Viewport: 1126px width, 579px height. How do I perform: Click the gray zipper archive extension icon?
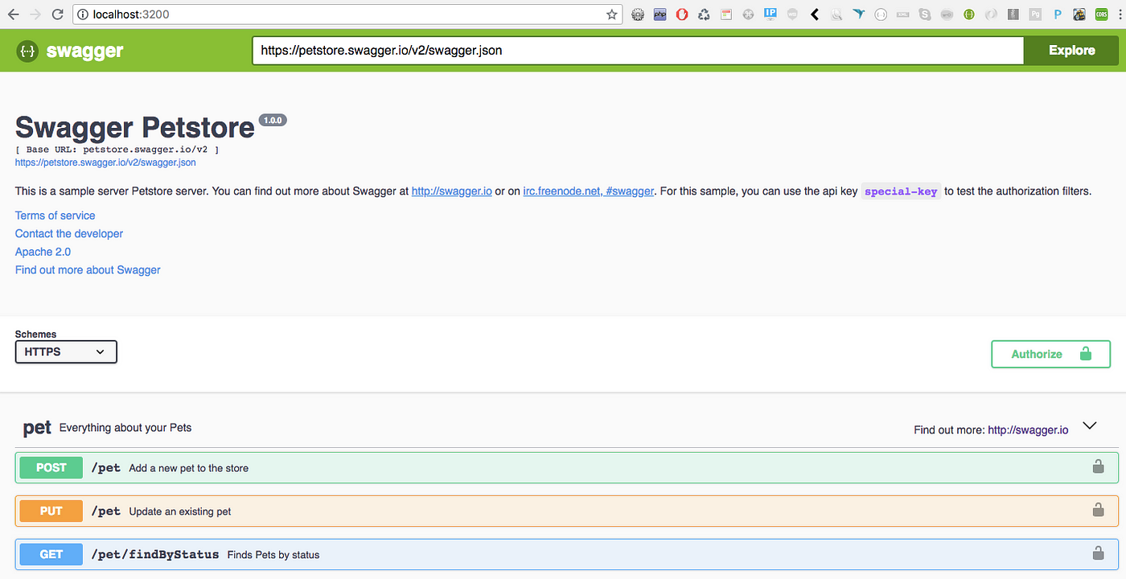click(1013, 14)
